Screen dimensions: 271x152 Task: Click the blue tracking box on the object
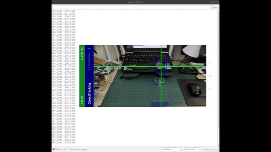click(x=161, y=66)
